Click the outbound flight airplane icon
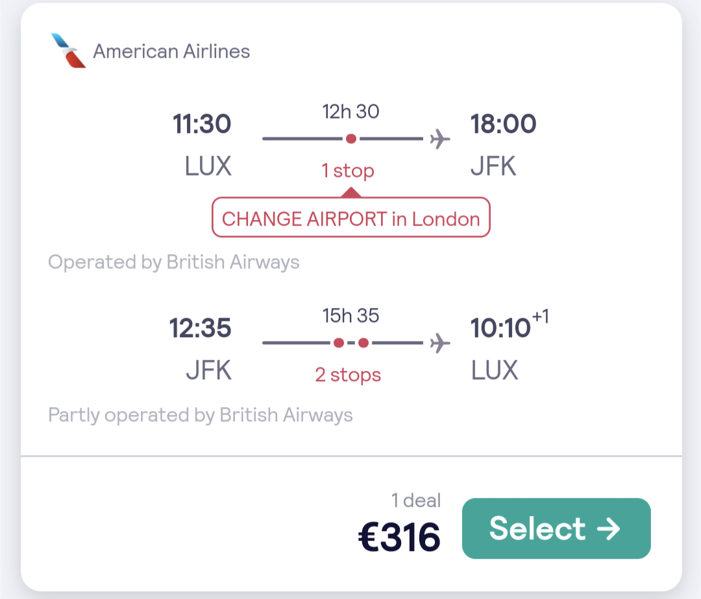The image size is (701, 599). [440, 139]
